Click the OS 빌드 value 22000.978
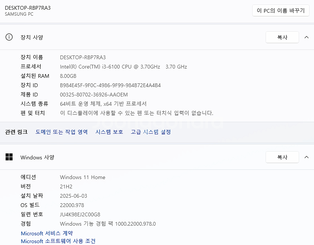The width and height of the screenshot is (314, 245). pyautogui.click(x=72, y=205)
